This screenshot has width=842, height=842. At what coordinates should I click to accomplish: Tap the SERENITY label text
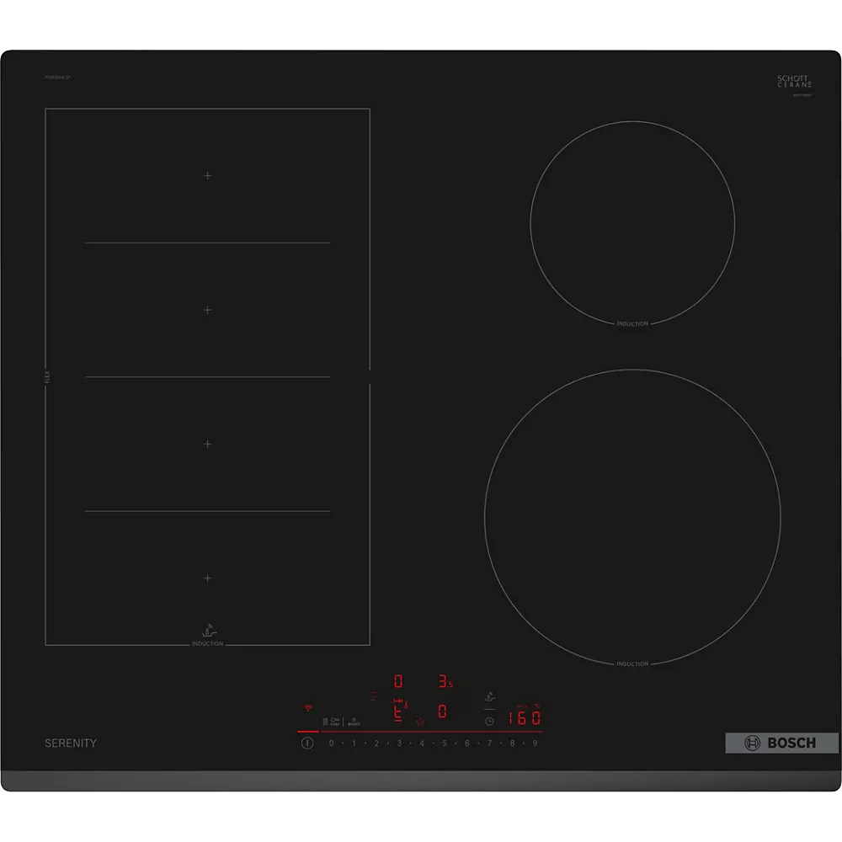pos(71,743)
